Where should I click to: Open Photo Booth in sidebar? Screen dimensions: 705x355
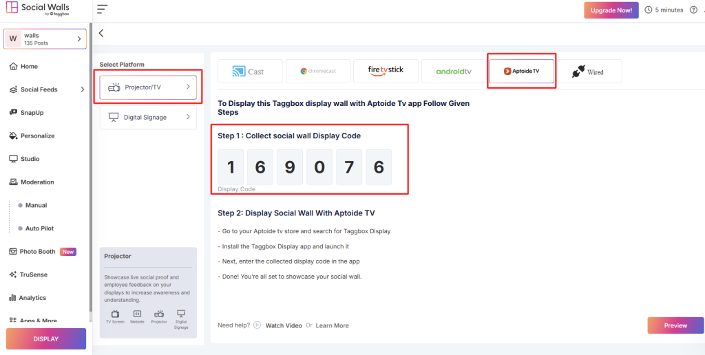(x=38, y=252)
